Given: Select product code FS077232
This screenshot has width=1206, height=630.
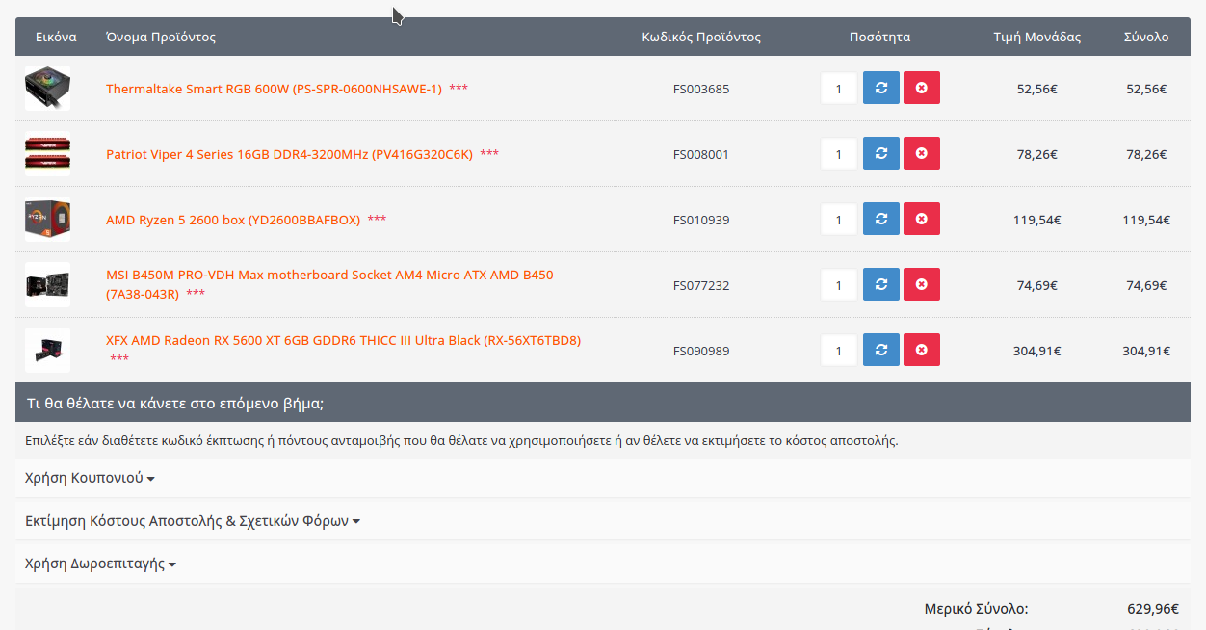Looking at the screenshot, I should (701, 285).
